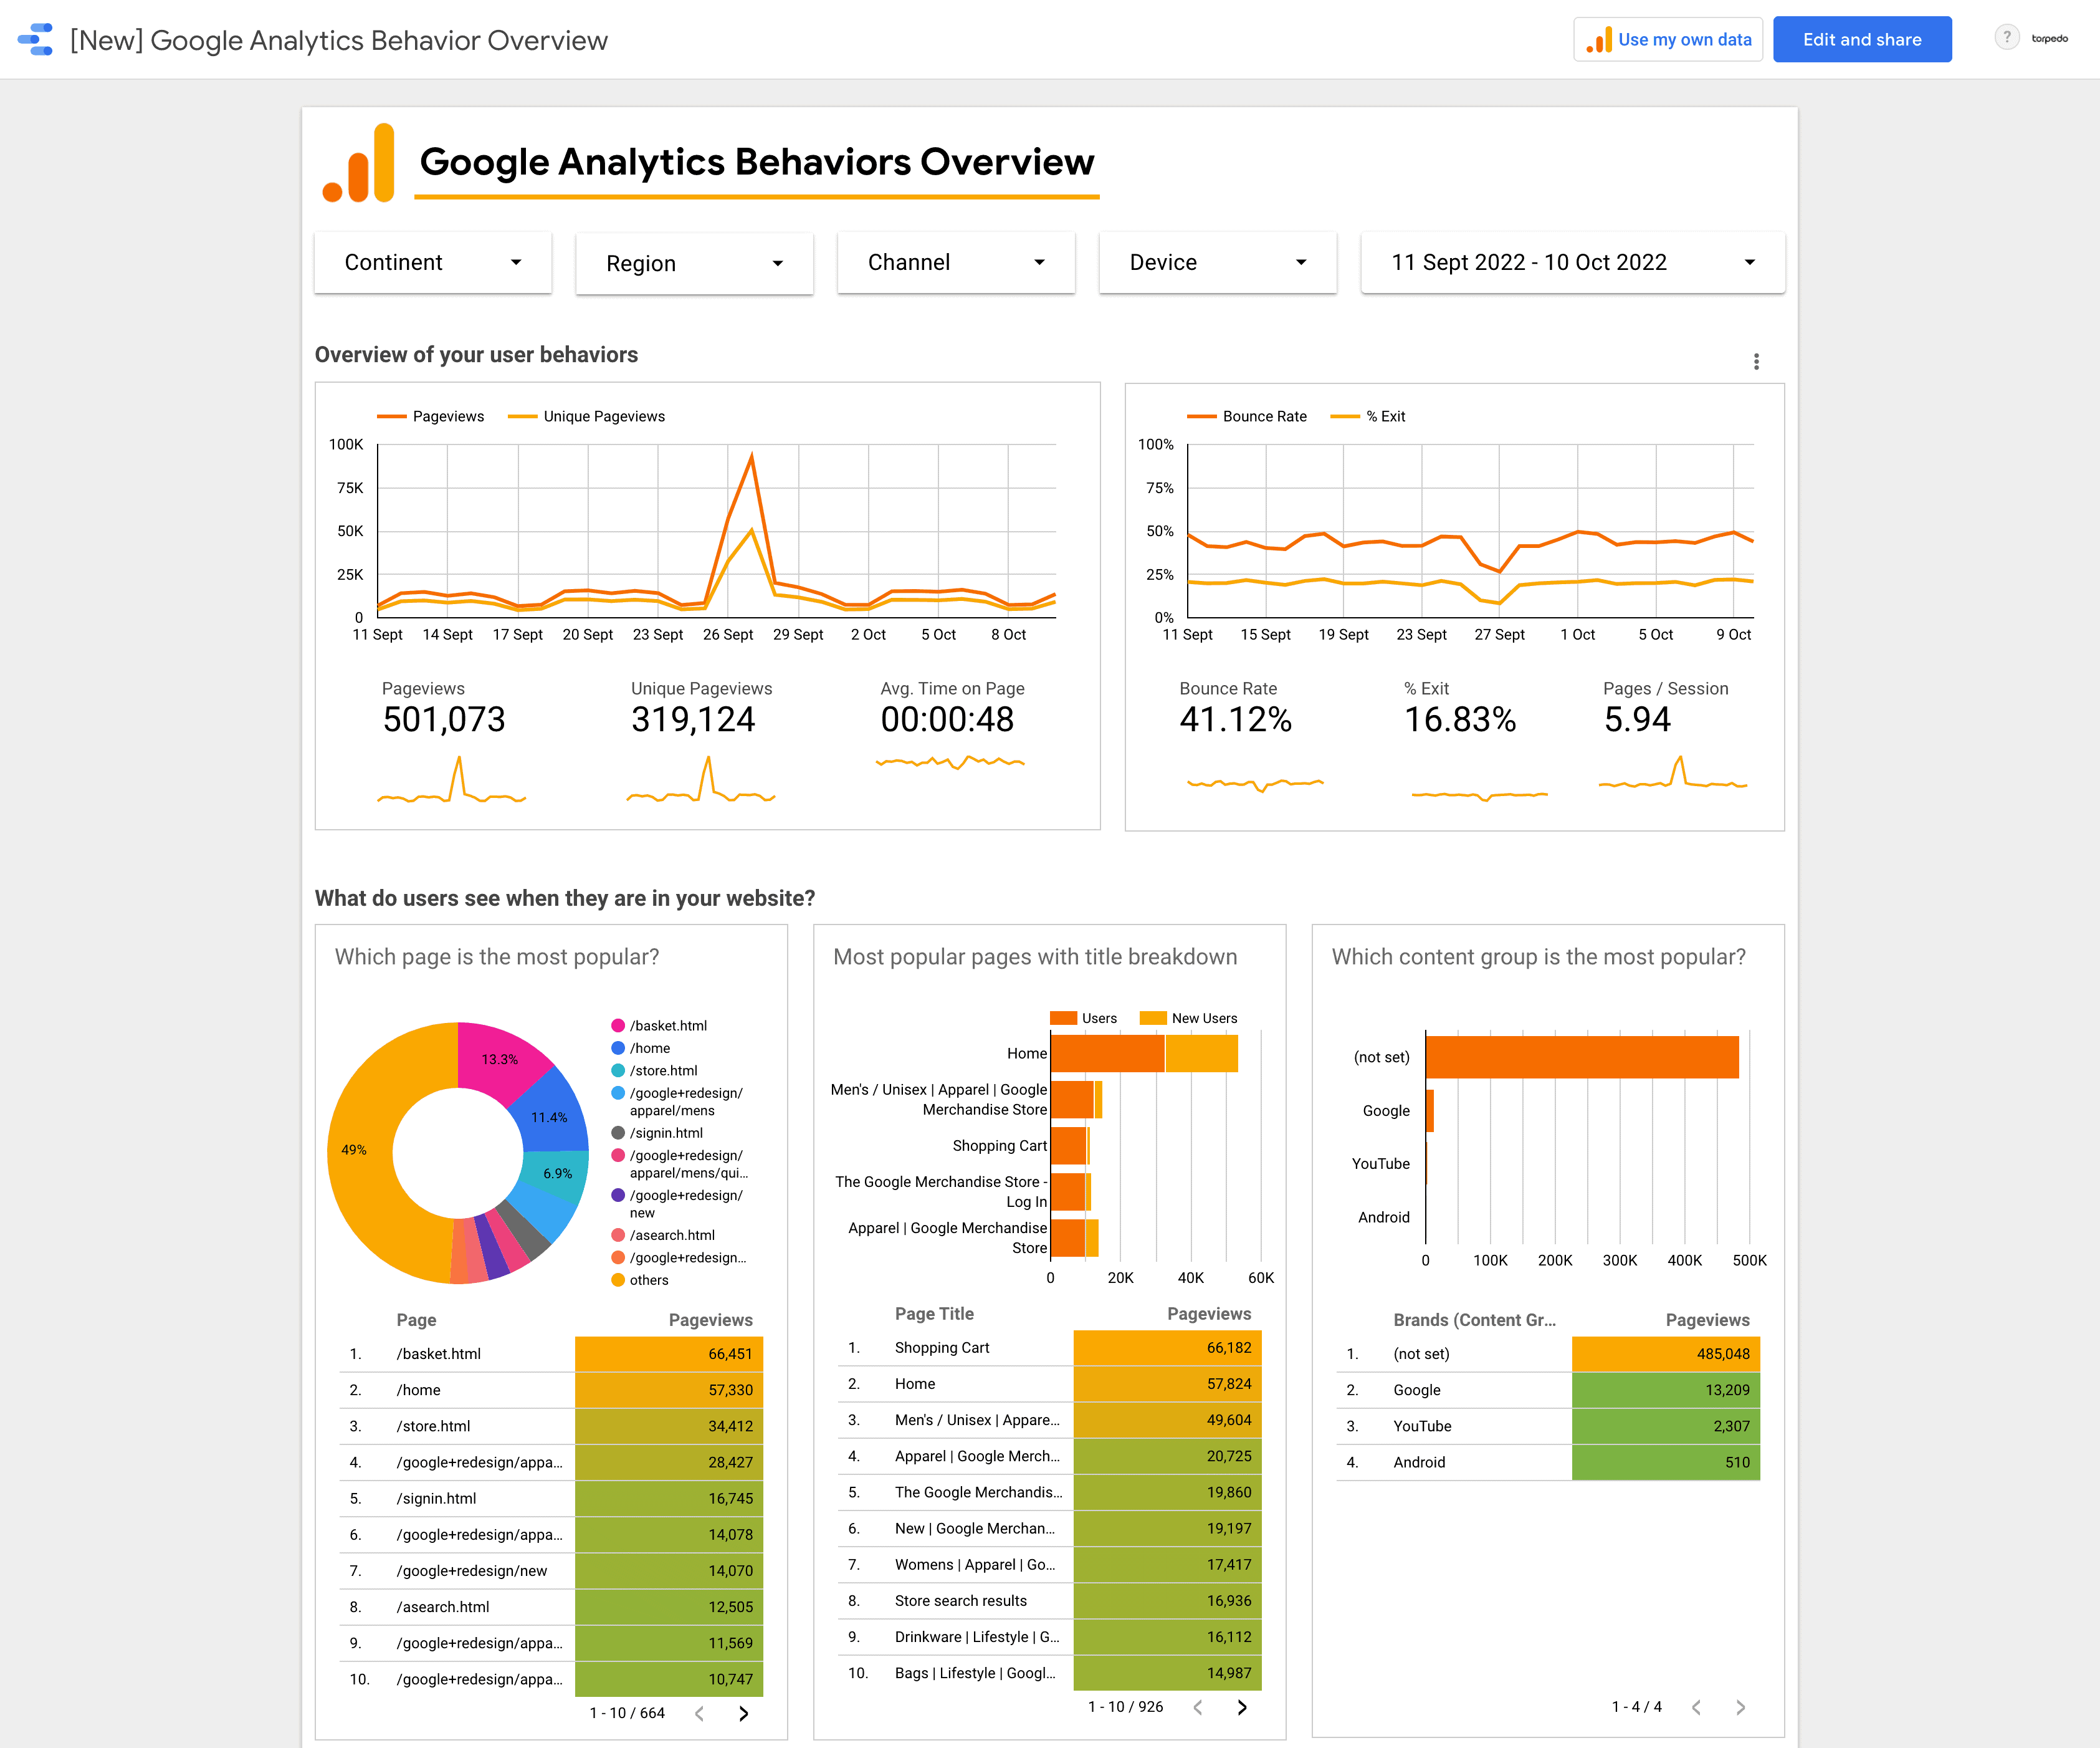Select the Shopping Cart table row

[1049, 1348]
